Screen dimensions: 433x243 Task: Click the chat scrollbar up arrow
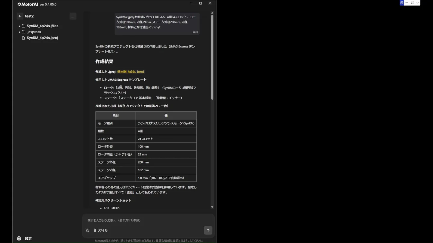pyautogui.click(x=212, y=13)
